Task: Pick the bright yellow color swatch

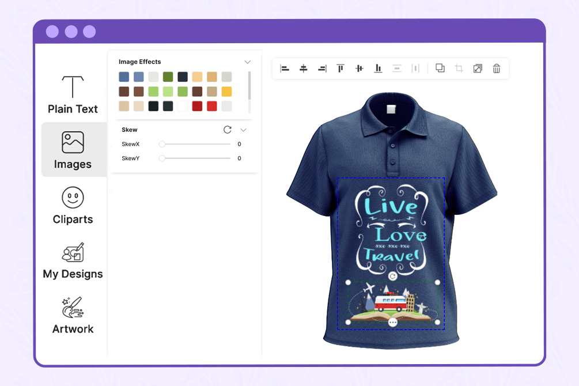Action: point(227,92)
